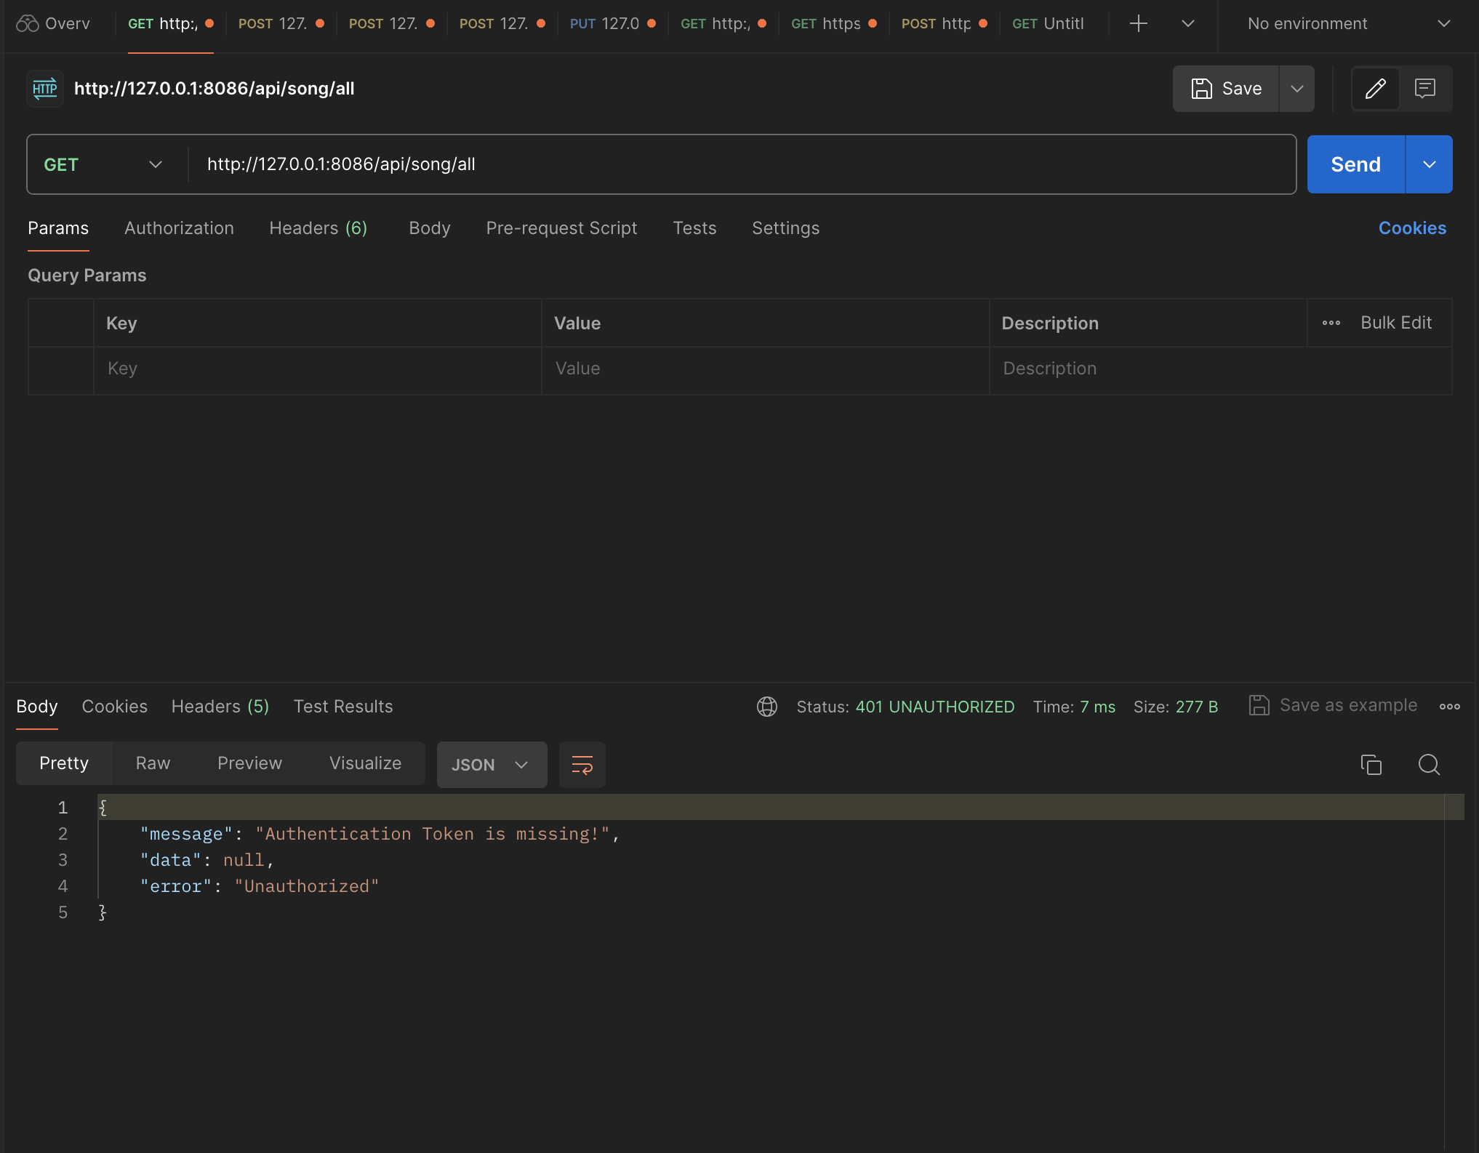Click the request URL input field
This screenshot has height=1153, width=1479.
click(742, 164)
